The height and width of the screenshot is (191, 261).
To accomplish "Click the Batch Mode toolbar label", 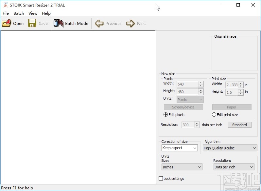I will (77, 23).
